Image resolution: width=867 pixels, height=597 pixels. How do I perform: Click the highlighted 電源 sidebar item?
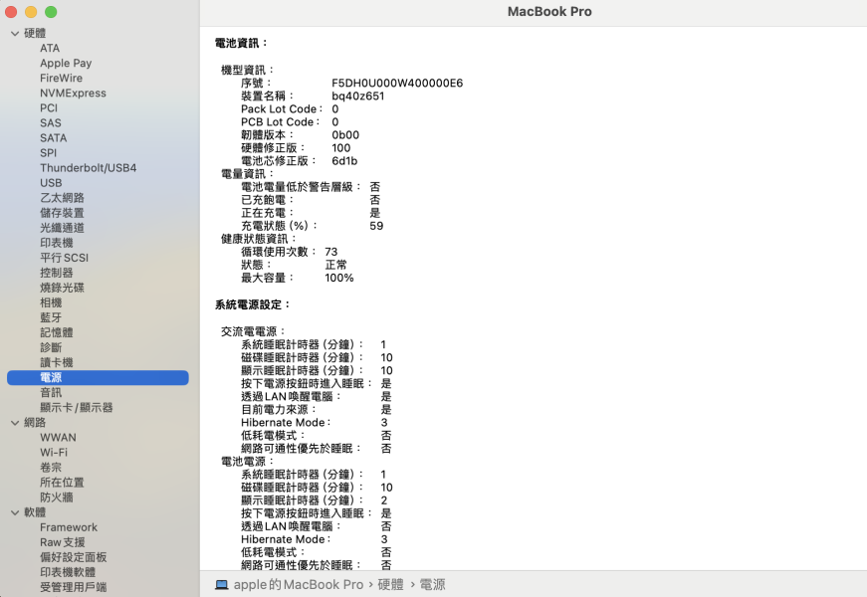(x=98, y=377)
